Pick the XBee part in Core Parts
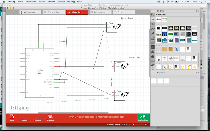 click(165, 40)
